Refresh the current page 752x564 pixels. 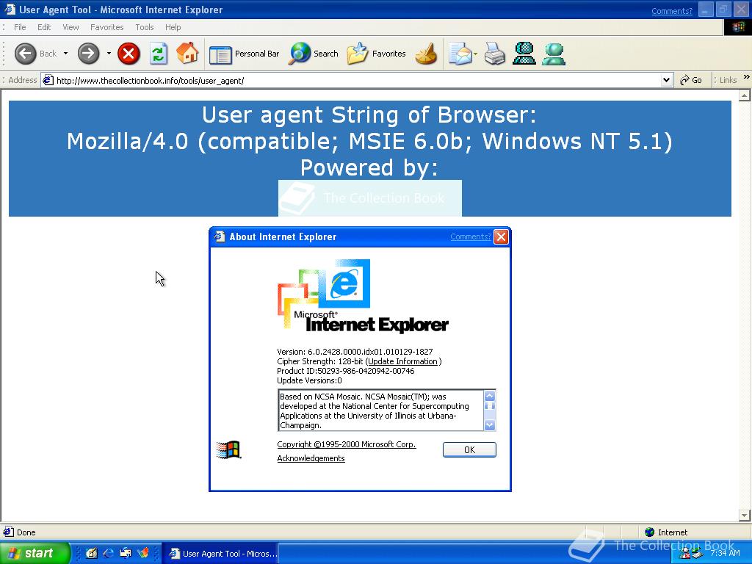[x=159, y=53]
